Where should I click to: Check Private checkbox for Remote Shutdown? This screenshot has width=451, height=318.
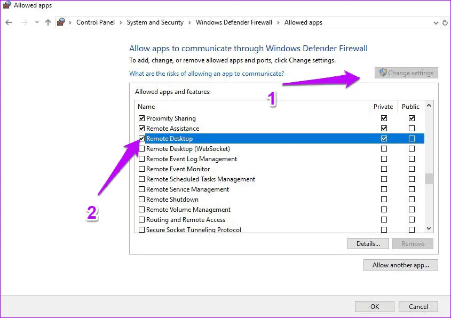click(x=384, y=199)
